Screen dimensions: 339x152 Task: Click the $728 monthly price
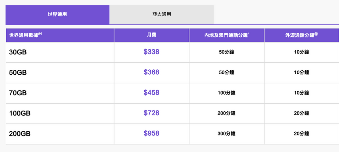(x=152, y=113)
